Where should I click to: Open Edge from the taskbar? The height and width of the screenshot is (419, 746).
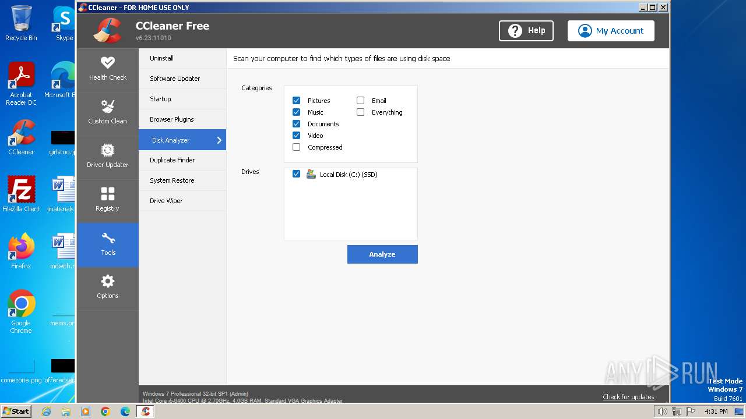(x=125, y=411)
